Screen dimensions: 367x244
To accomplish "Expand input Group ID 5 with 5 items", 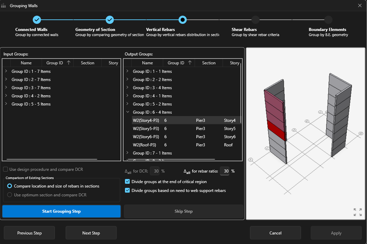I will 6,104.
